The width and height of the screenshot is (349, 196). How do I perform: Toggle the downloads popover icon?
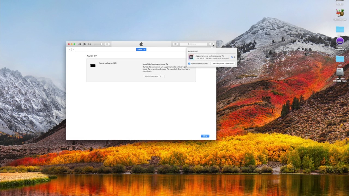point(212,44)
